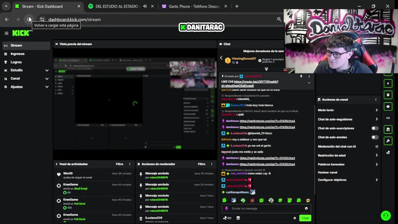Click Hostear canal action

[x=327, y=172]
